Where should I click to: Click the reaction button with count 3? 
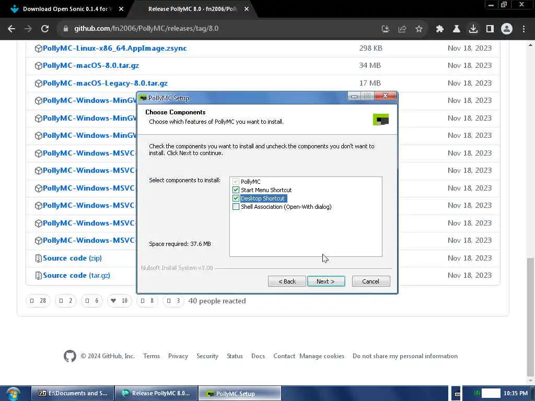click(x=173, y=301)
